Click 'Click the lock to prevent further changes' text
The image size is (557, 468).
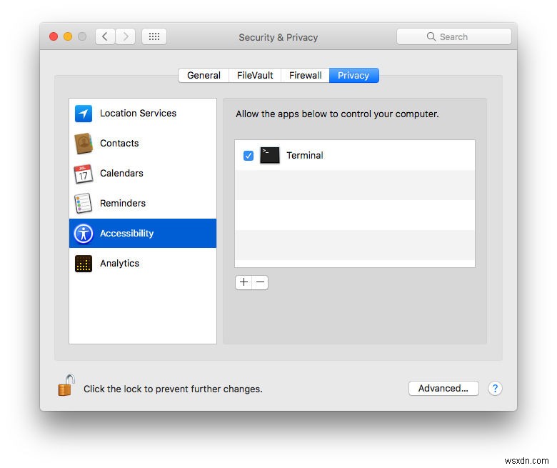(x=173, y=389)
